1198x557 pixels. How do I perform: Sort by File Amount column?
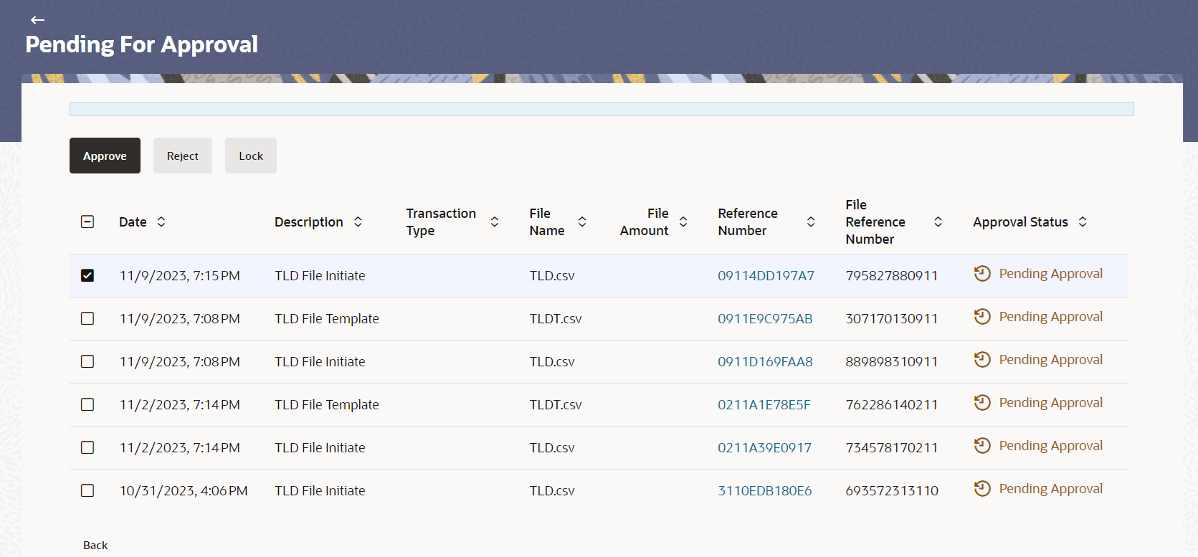[683, 222]
